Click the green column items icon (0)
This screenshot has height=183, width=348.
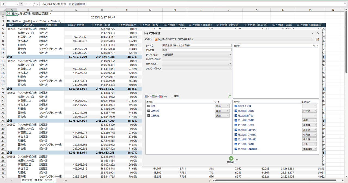click(154, 96)
